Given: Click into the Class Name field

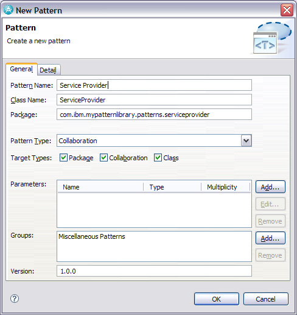Looking at the screenshot, I should pos(154,100).
